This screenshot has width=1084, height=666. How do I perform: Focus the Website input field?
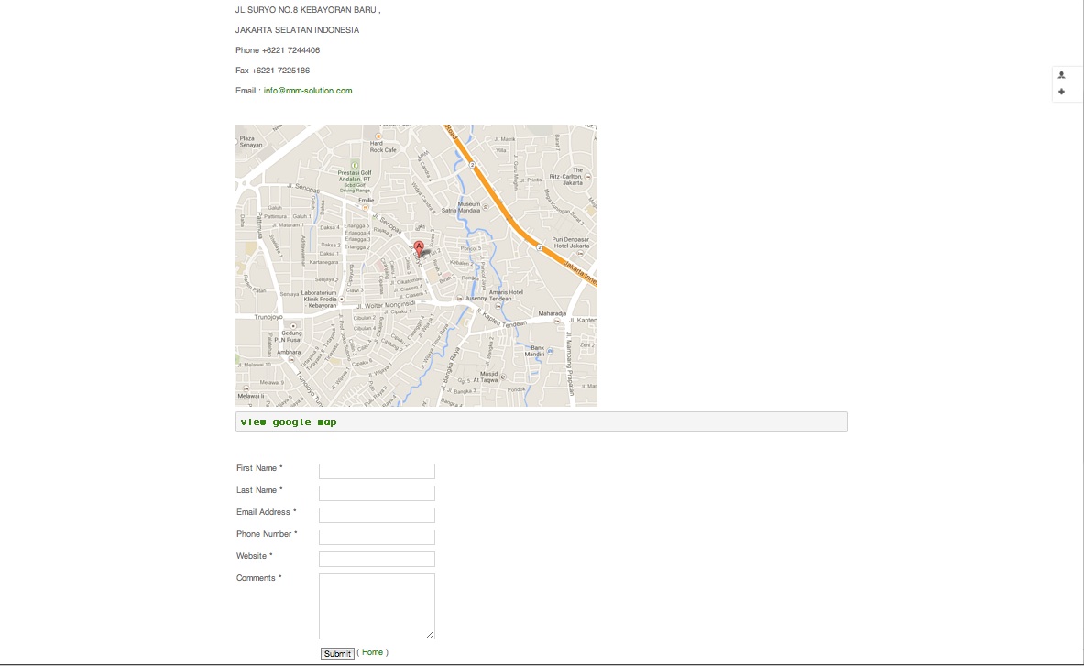coord(377,559)
